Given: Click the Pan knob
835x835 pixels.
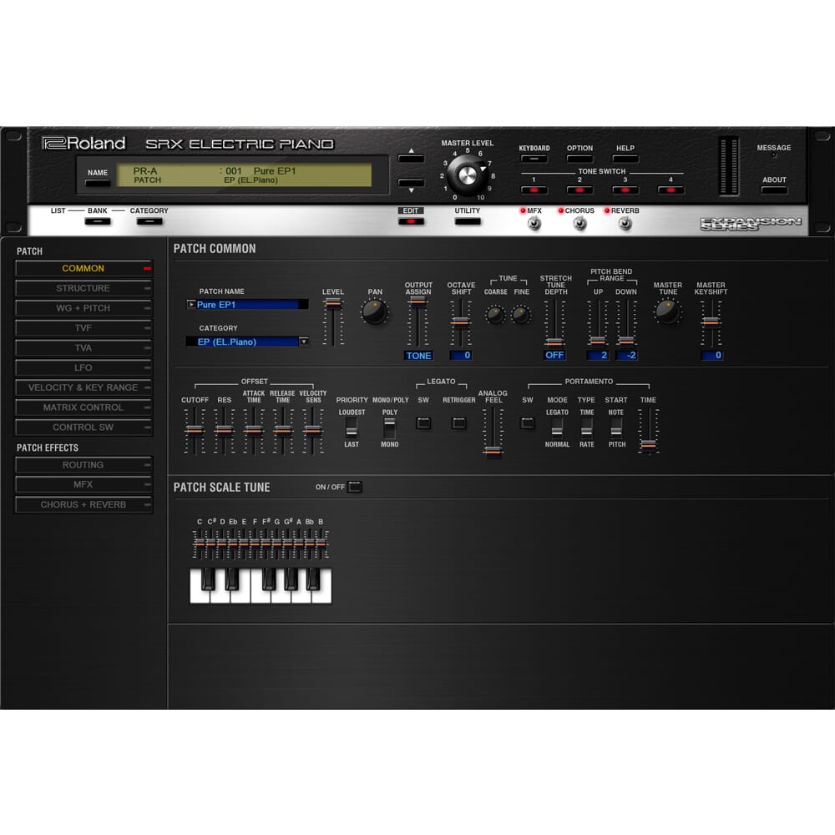Looking at the screenshot, I should point(375,312).
